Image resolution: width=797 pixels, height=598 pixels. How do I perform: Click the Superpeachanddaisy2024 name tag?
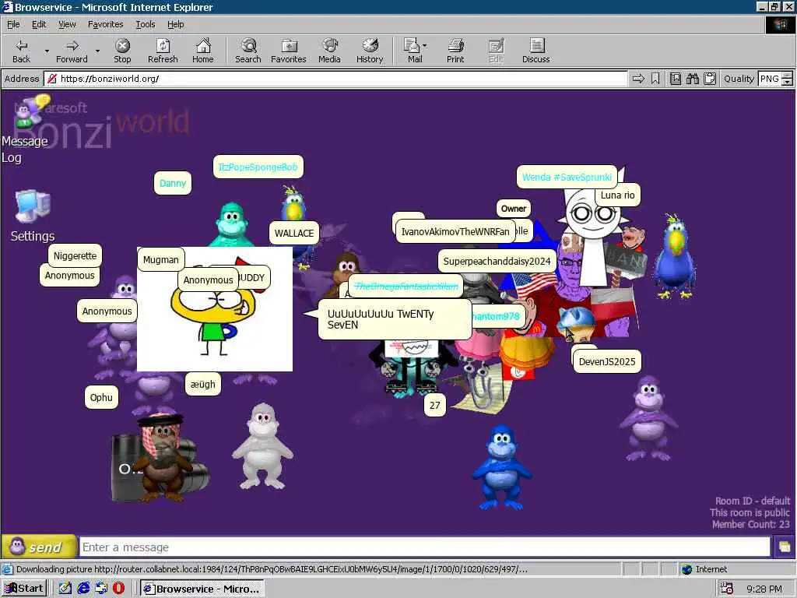[x=497, y=262]
